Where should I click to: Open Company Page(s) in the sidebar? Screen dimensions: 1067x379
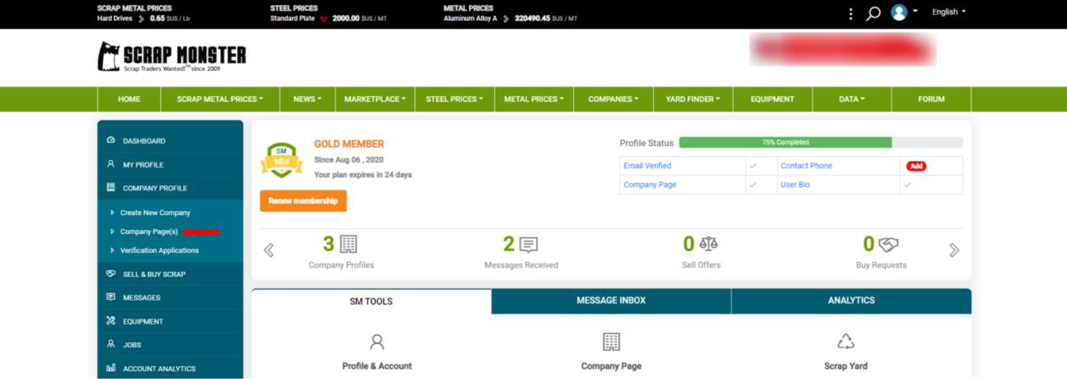(x=149, y=232)
